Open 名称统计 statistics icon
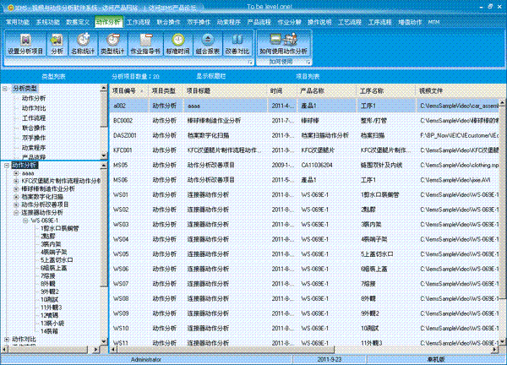 click(83, 44)
